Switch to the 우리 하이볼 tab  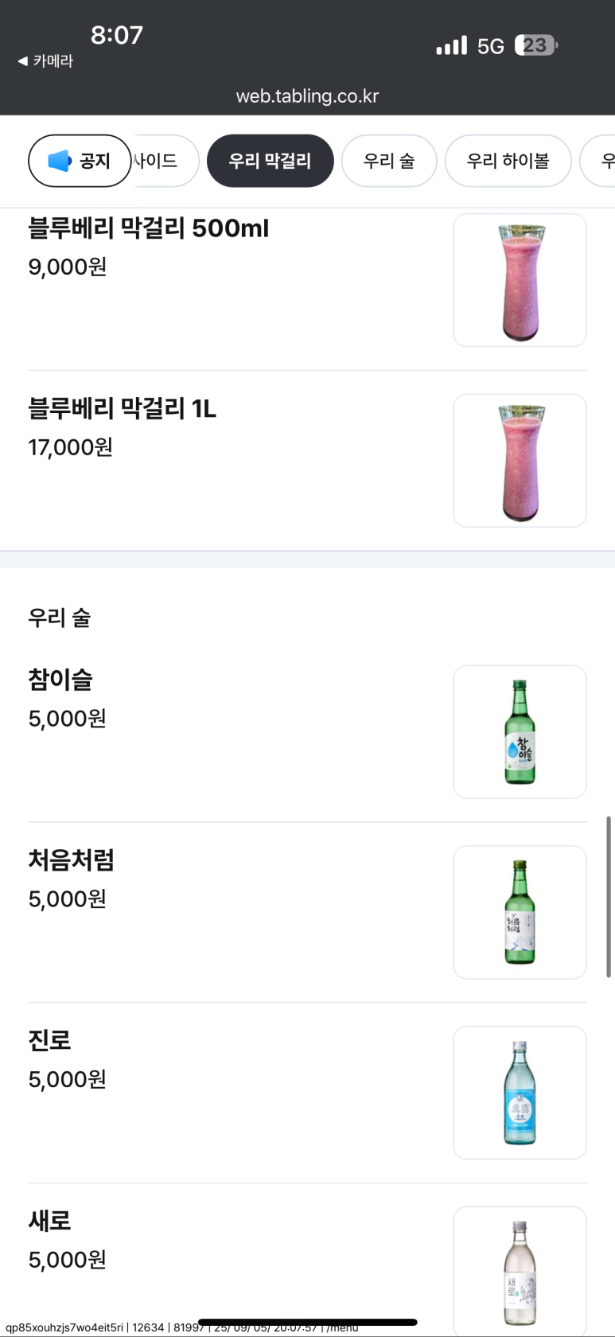508,161
